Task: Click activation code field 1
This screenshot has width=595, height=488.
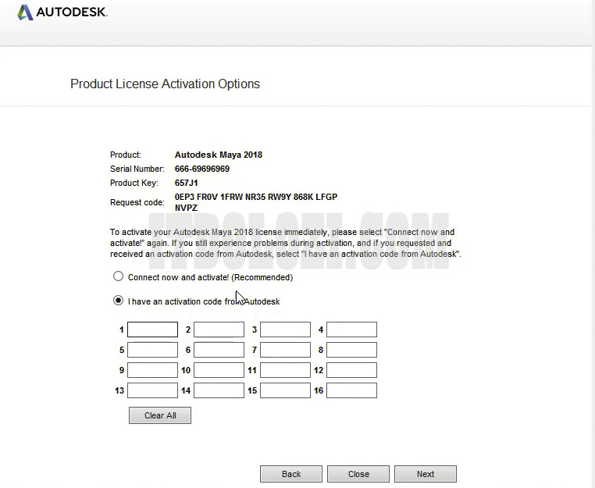Action: click(x=152, y=329)
